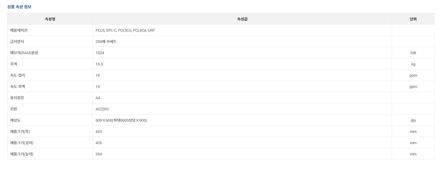Click the 속도-컬러 row label
Viewport: 441px width, 169px height.
coord(18,75)
